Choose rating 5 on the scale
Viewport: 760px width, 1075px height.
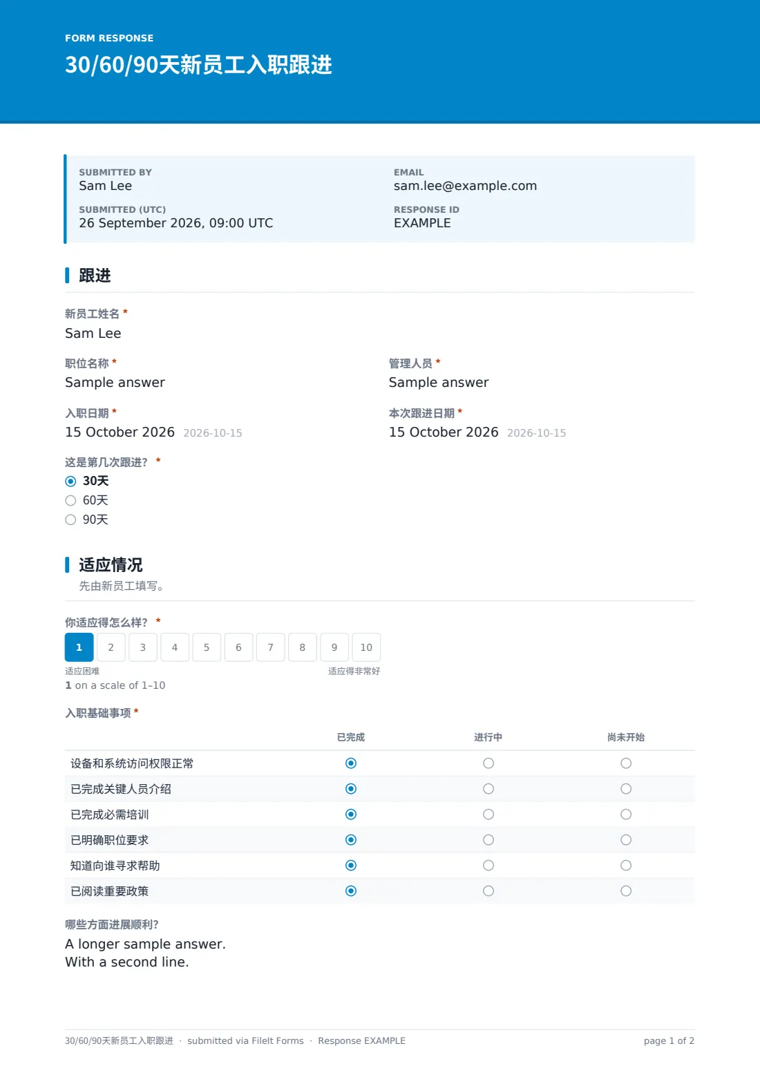pos(207,647)
